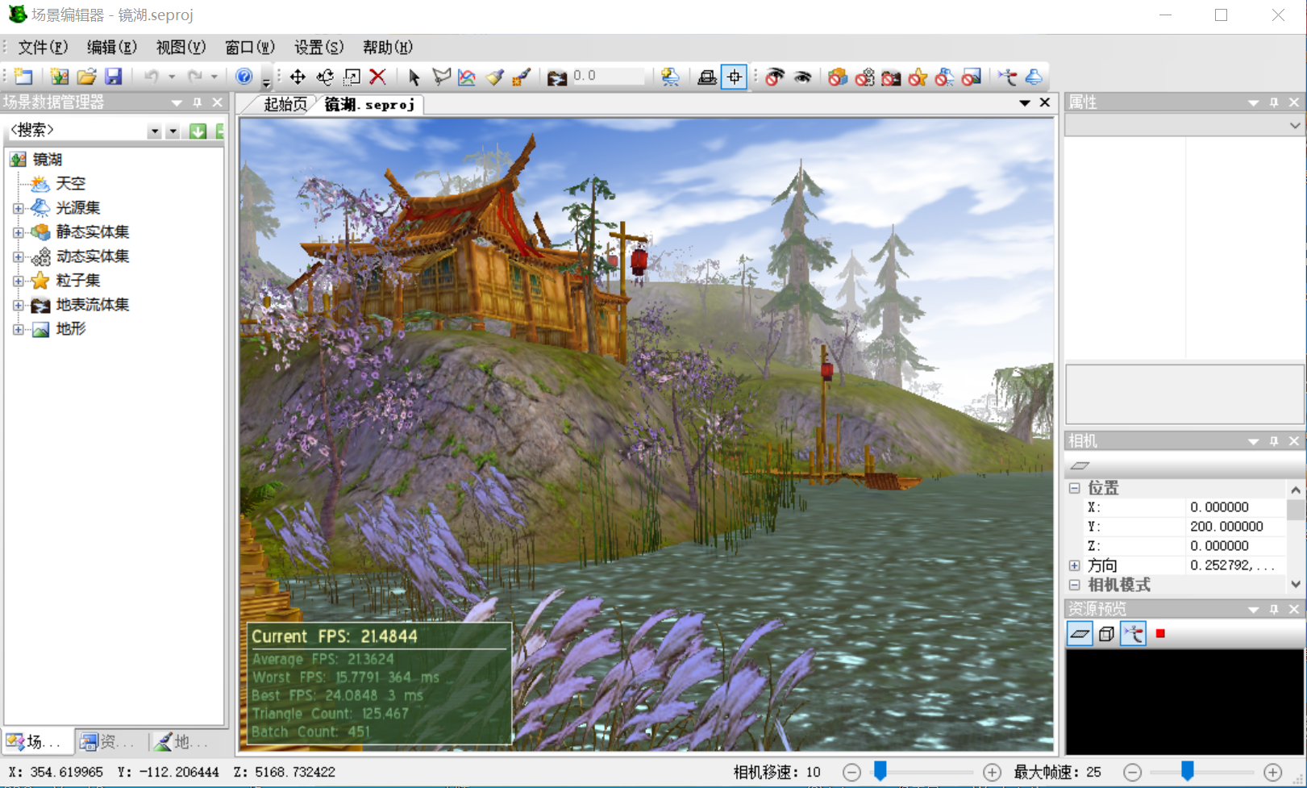
Task: Expand the 动态实体集 tree node
Action: click(x=18, y=256)
